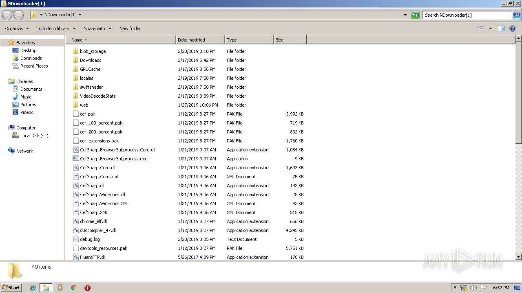The height and width of the screenshot is (293, 522).
Task: Select cef_100_percent.pak file
Action: click(x=101, y=123)
